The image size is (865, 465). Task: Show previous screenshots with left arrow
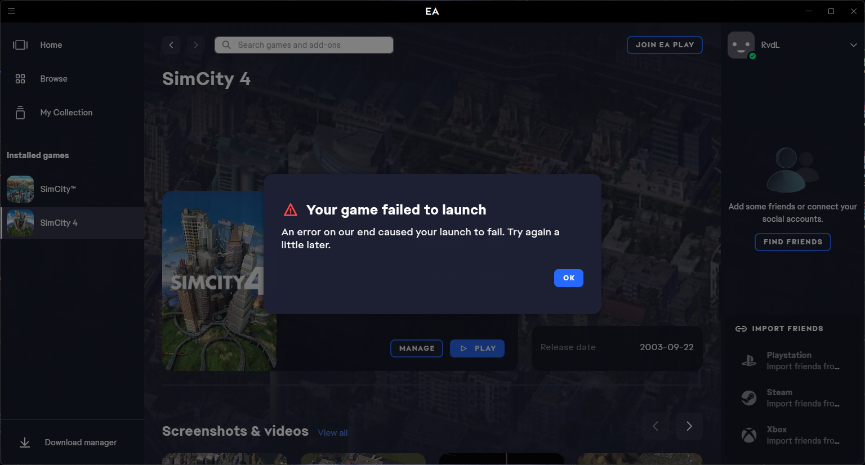pos(656,426)
